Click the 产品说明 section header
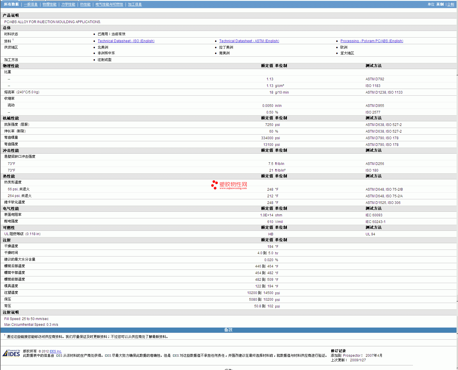Screen dimensions: 458x370 [x=11, y=15]
